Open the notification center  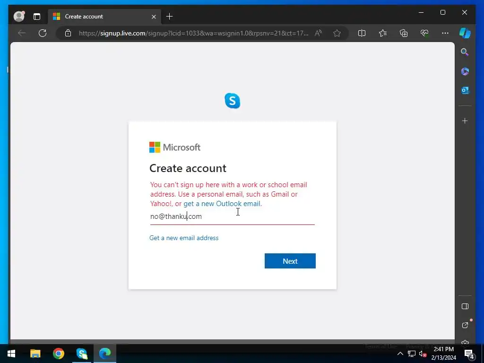[x=469, y=354]
